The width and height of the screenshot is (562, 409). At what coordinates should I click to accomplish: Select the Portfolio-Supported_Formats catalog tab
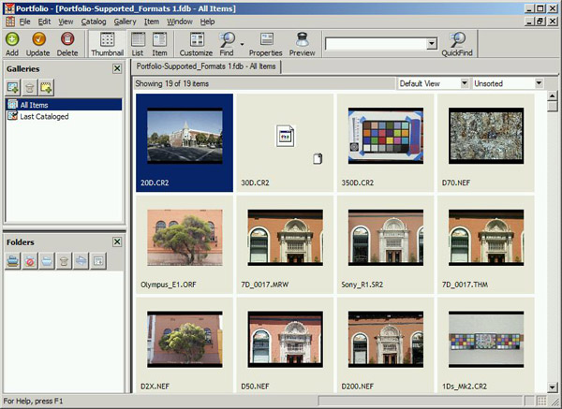click(x=206, y=66)
